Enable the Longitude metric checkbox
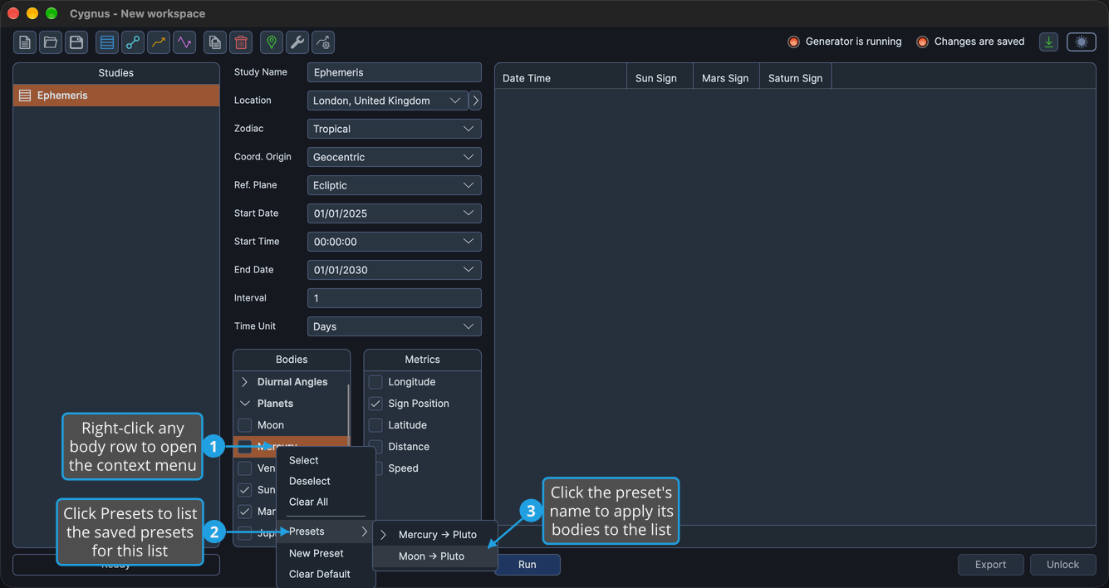 coord(375,382)
